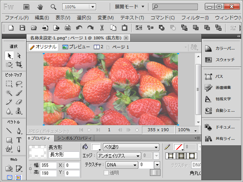Open the アンチエイリアス edge dropdown
This screenshot has height=182, width=243.
coord(119,156)
